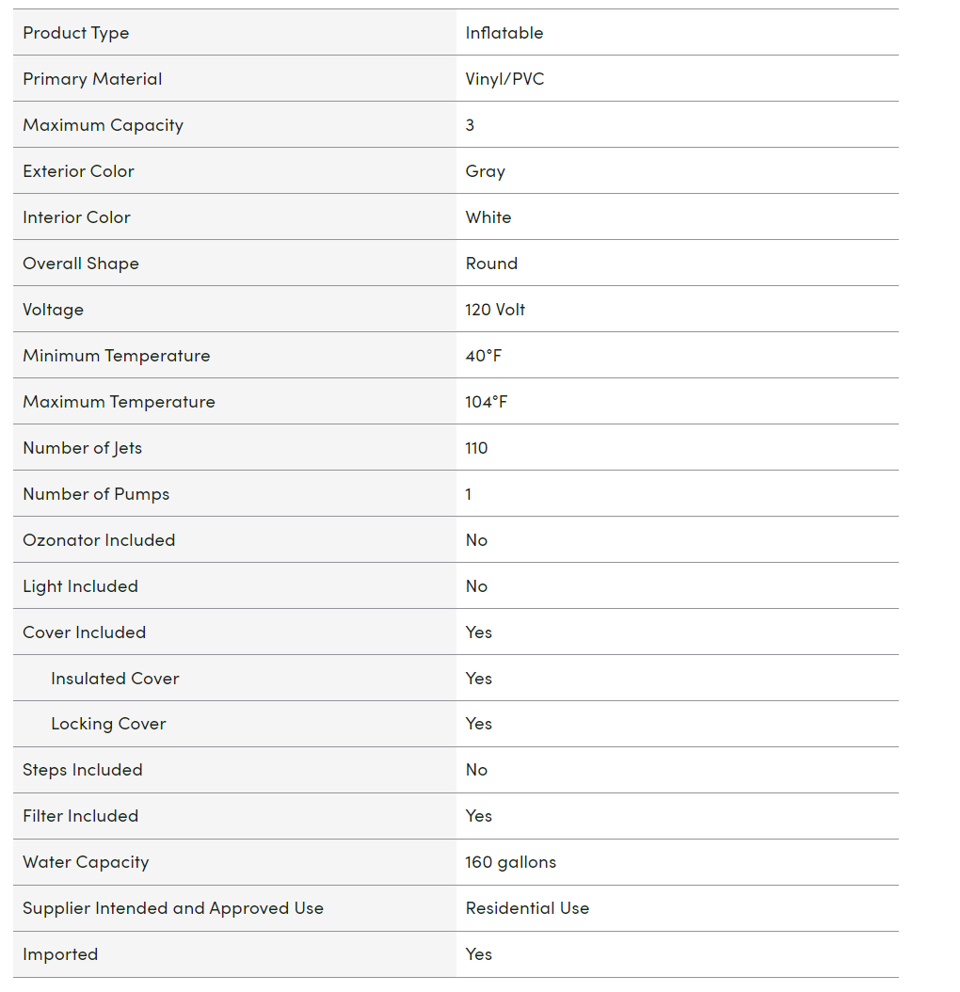Viewport: 960px width, 992px height.
Task: Click the 120 Volt value
Action: 495,310
